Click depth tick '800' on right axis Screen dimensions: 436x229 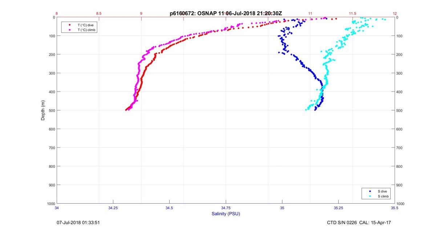click(x=399, y=166)
